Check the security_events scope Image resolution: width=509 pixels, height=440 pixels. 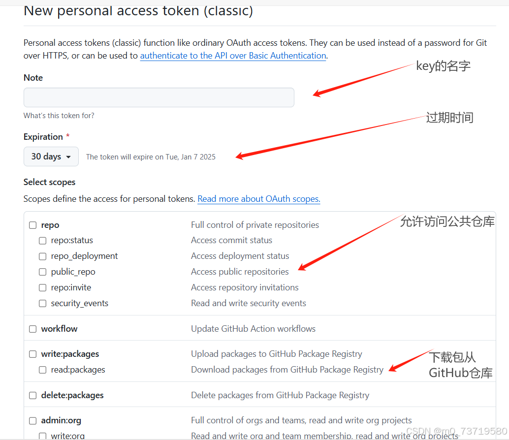click(x=42, y=304)
